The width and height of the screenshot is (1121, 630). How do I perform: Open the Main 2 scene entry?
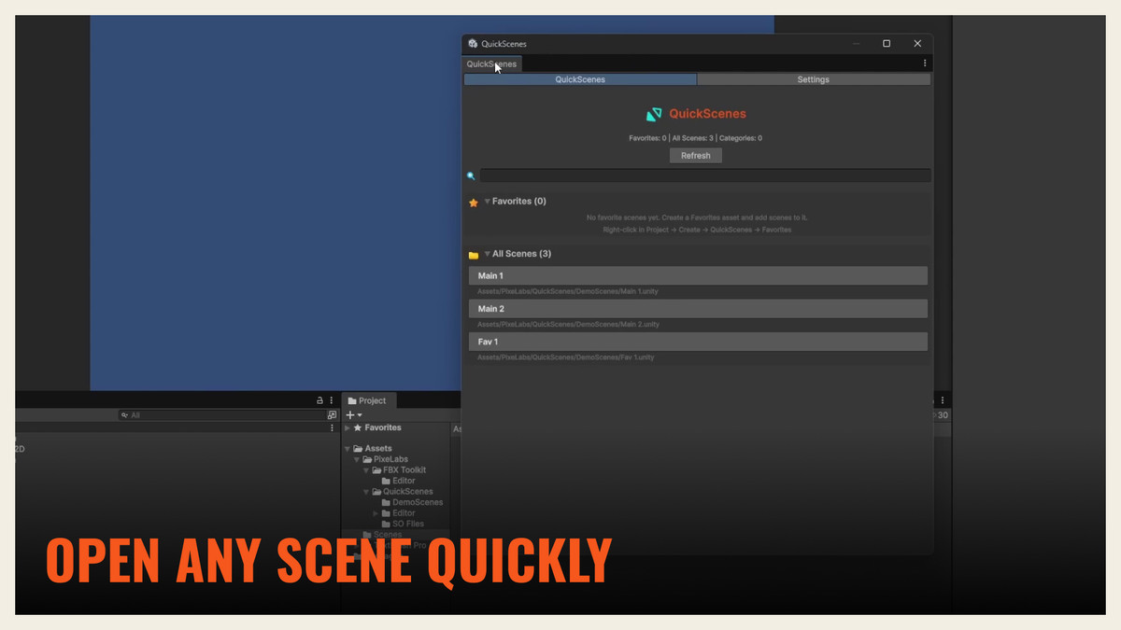[698, 308]
